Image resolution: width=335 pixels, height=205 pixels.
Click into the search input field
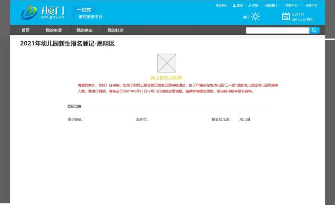277,30
